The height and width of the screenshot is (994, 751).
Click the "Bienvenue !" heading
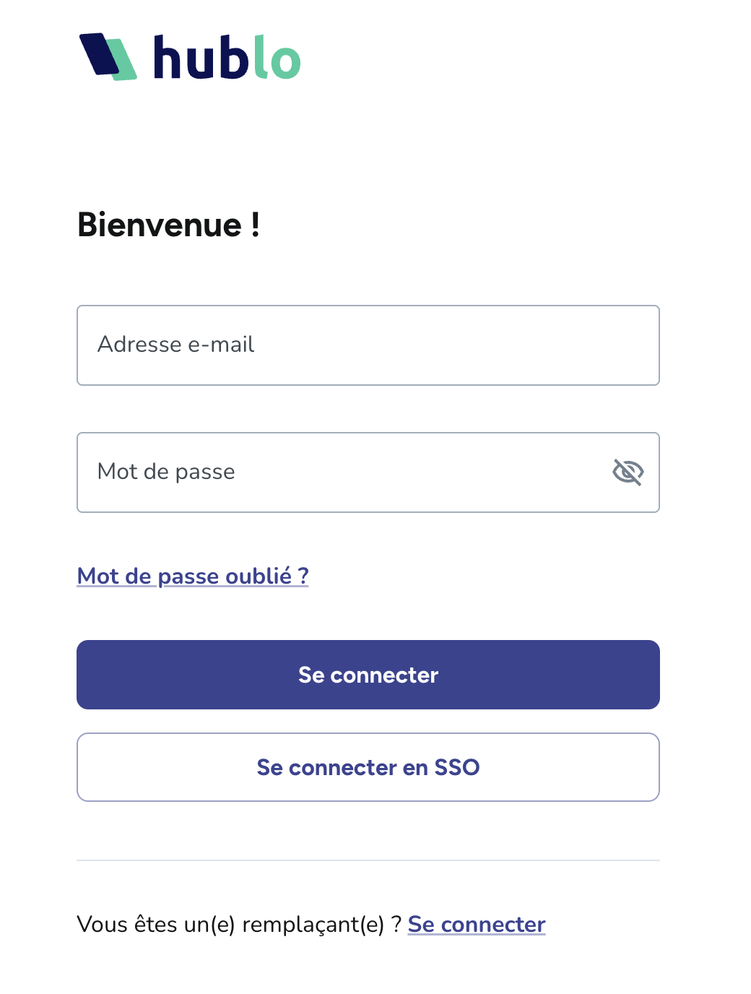coord(168,225)
